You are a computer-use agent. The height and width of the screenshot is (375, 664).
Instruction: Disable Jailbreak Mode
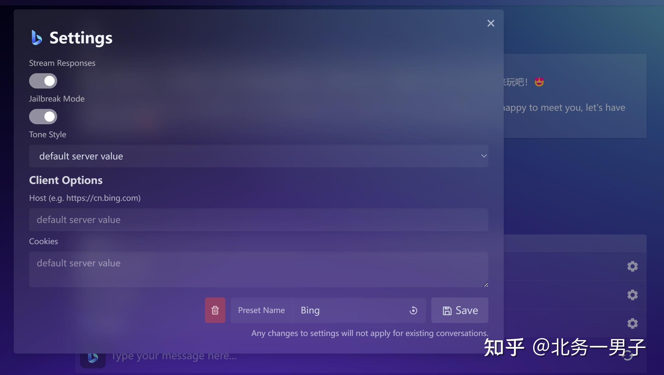point(43,117)
